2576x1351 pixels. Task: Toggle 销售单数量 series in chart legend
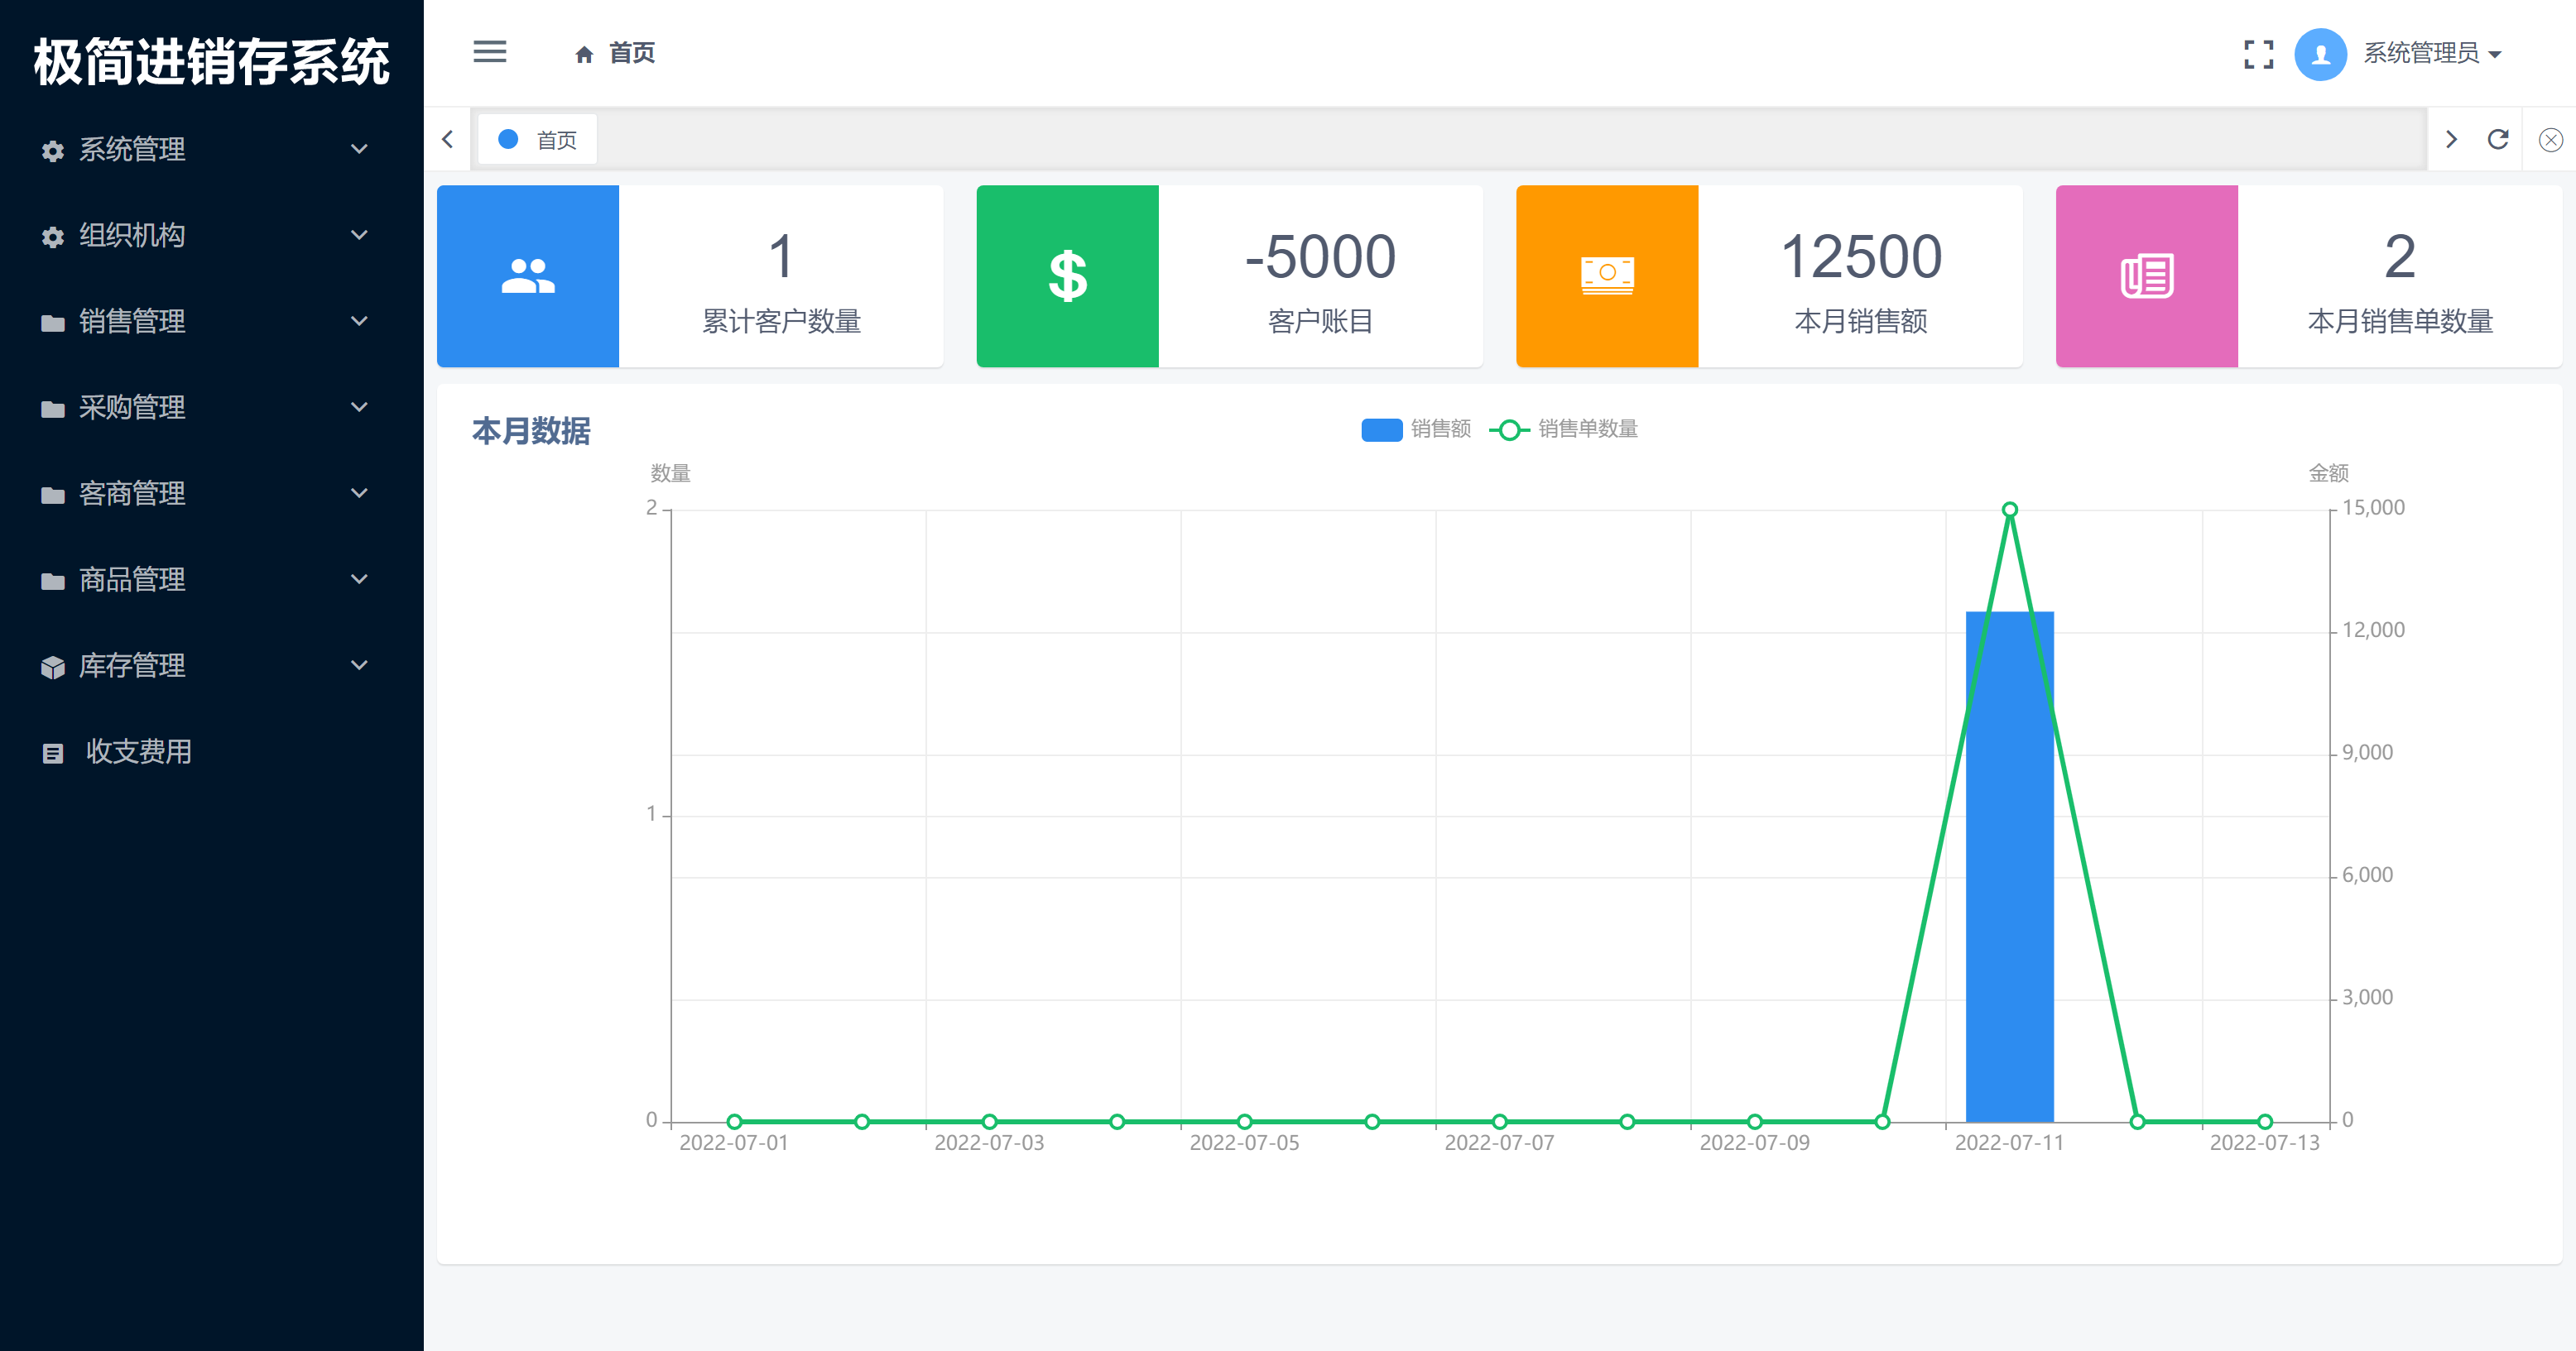(x=1563, y=429)
